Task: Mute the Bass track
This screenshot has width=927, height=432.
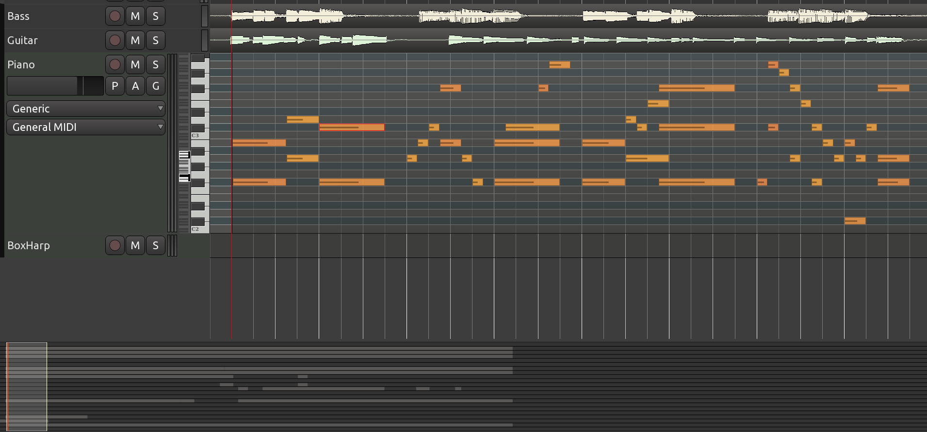Action: click(135, 16)
